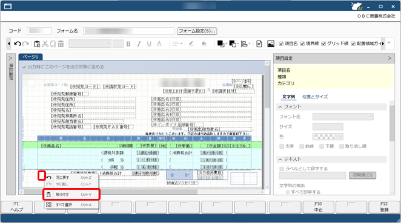Switch to the 文字列 tab
Image resolution: width=401 pixels, height=223 pixels.
tap(289, 97)
